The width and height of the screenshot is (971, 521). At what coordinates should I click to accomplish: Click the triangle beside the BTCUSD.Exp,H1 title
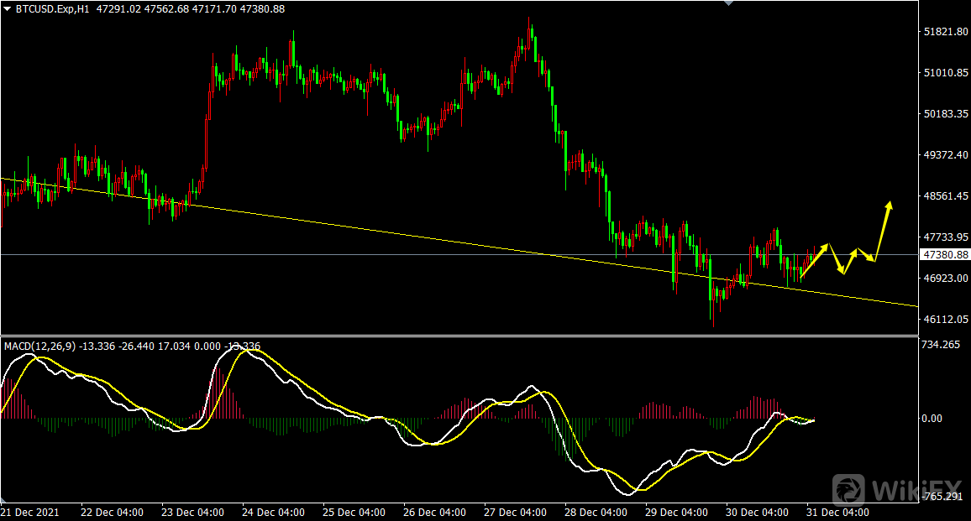coord(8,9)
